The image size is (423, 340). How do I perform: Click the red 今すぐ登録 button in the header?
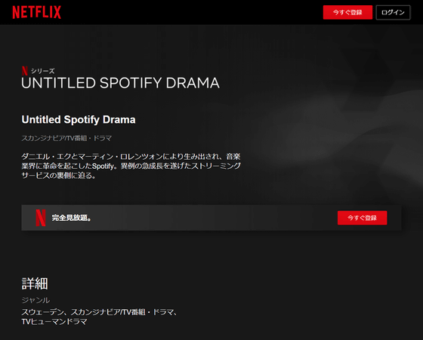click(347, 12)
